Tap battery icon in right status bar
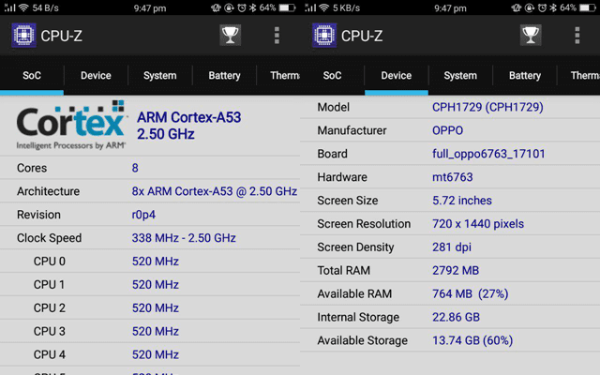Viewport: 600px width, 375px height. [x=588, y=7]
